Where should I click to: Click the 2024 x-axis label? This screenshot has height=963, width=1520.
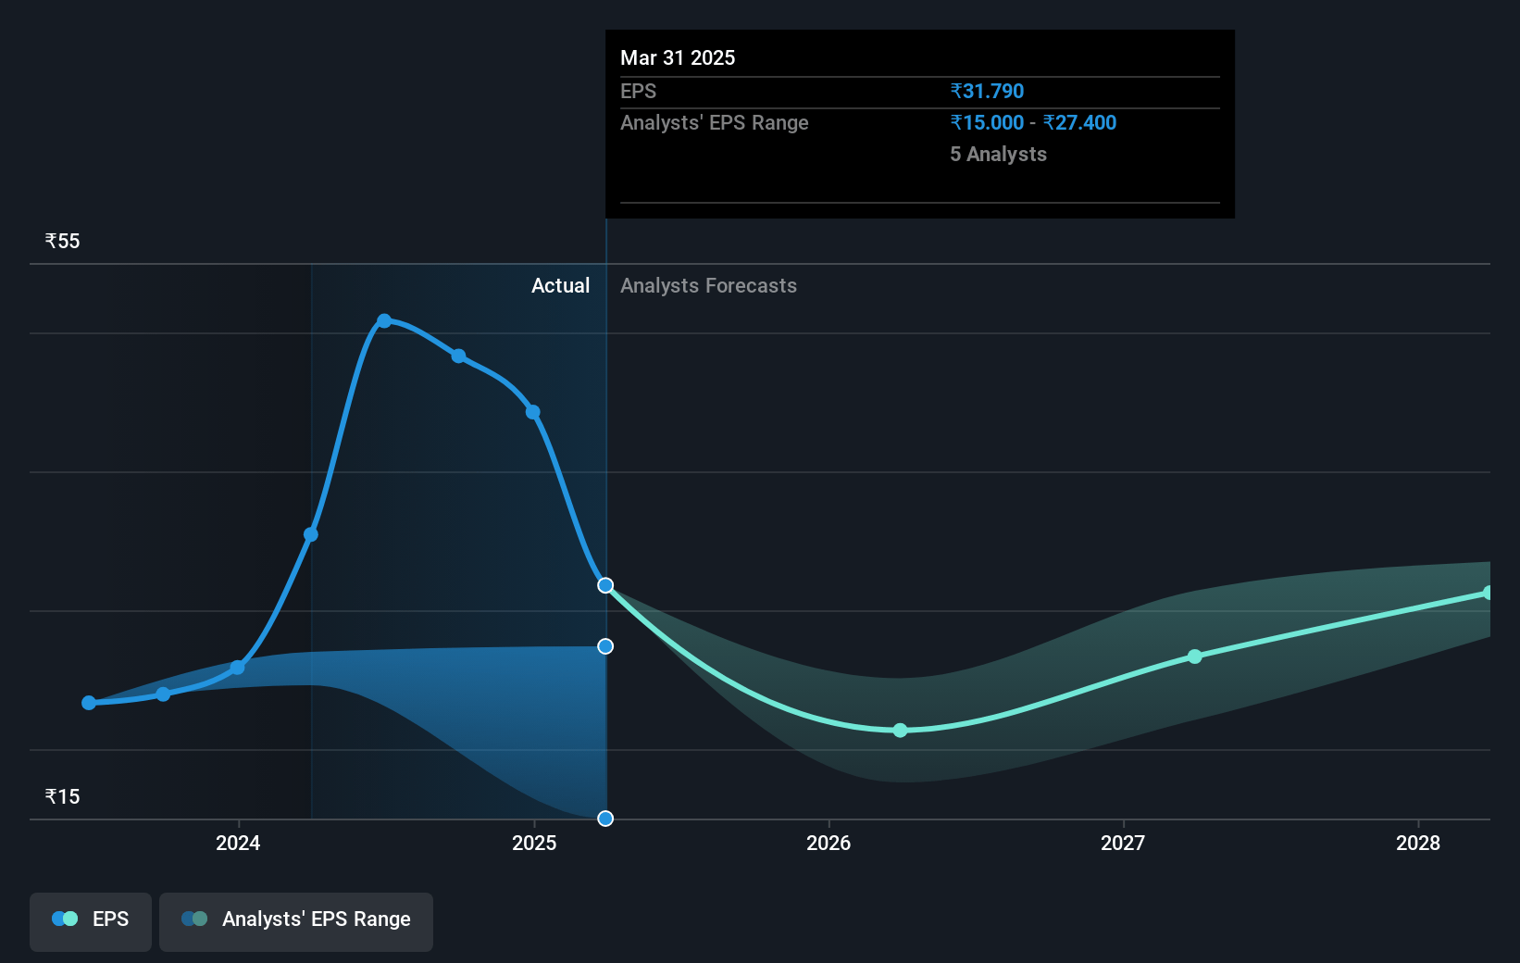click(238, 843)
